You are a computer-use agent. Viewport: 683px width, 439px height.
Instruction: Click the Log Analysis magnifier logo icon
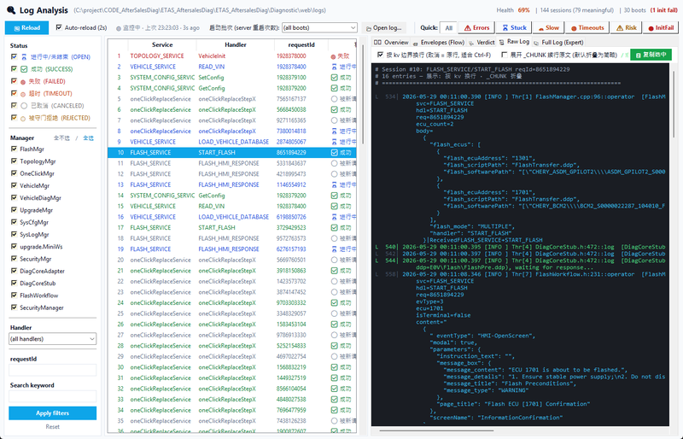click(11, 10)
